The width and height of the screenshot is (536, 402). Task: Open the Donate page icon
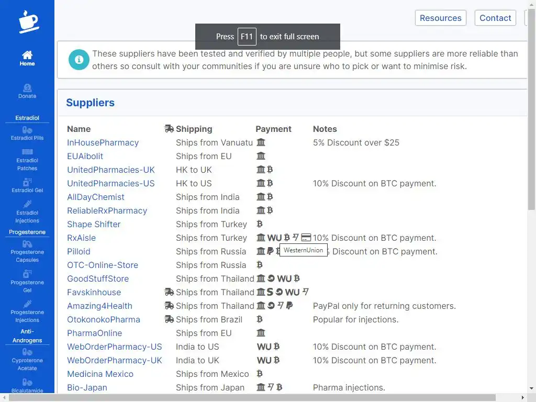27,88
